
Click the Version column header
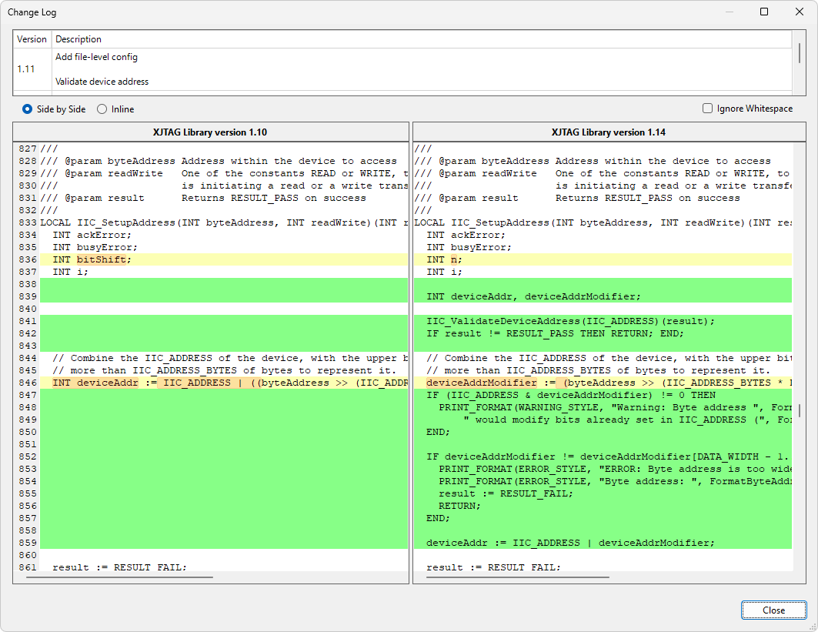click(x=32, y=39)
